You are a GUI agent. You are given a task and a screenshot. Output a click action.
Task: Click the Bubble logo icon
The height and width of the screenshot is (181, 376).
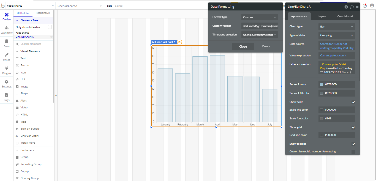tap(3, 6)
